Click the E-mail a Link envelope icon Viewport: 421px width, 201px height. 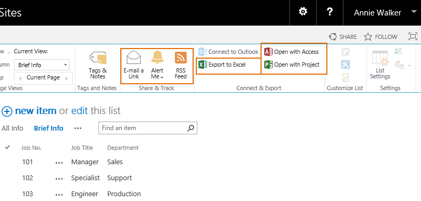pos(133,58)
